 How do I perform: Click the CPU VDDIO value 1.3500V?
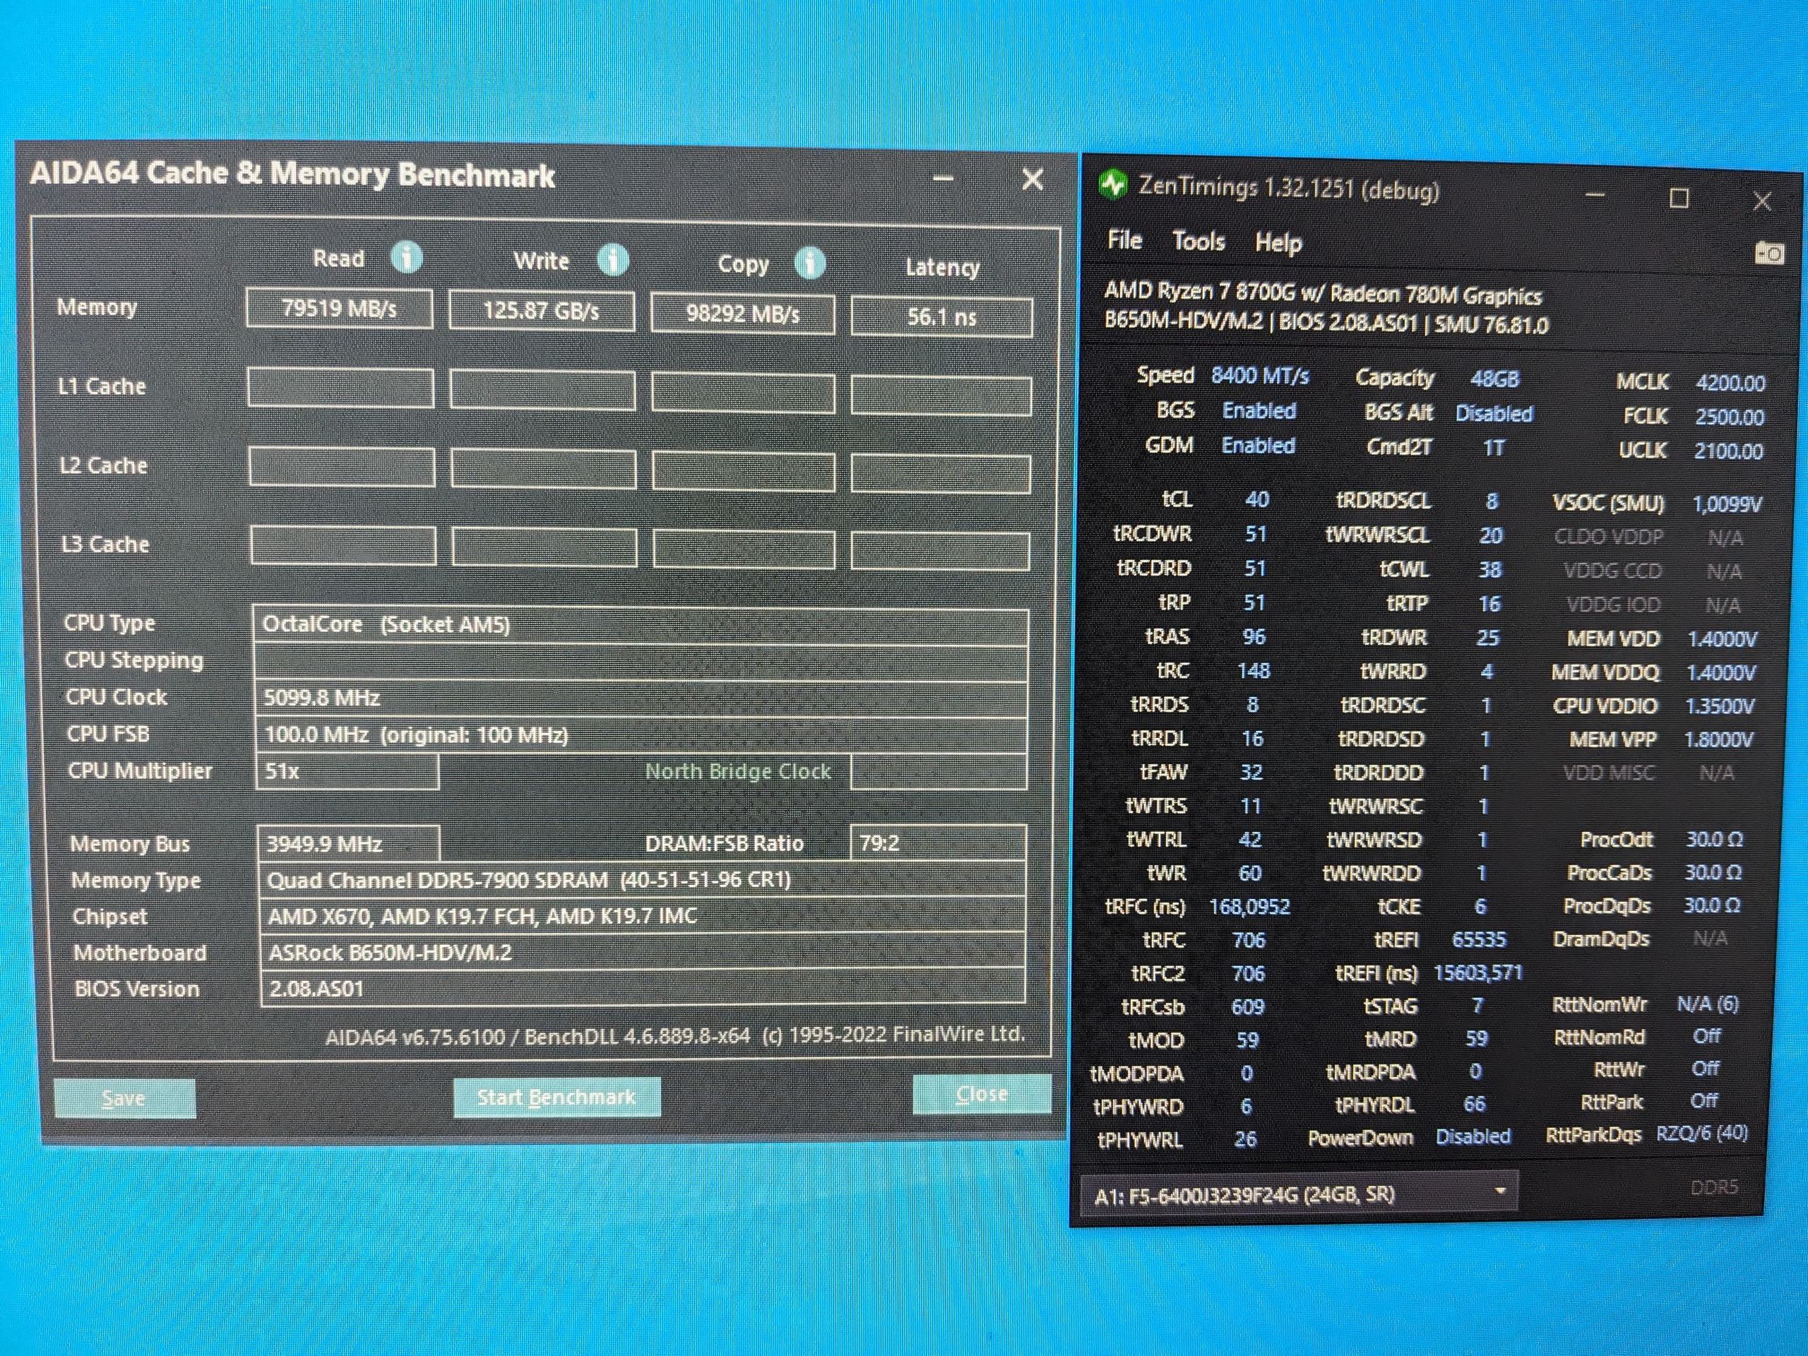(x=1720, y=706)
